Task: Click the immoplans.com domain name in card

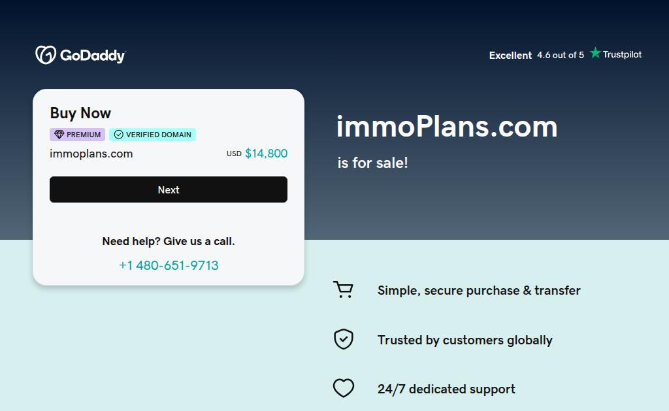Action: click(91, 154)
